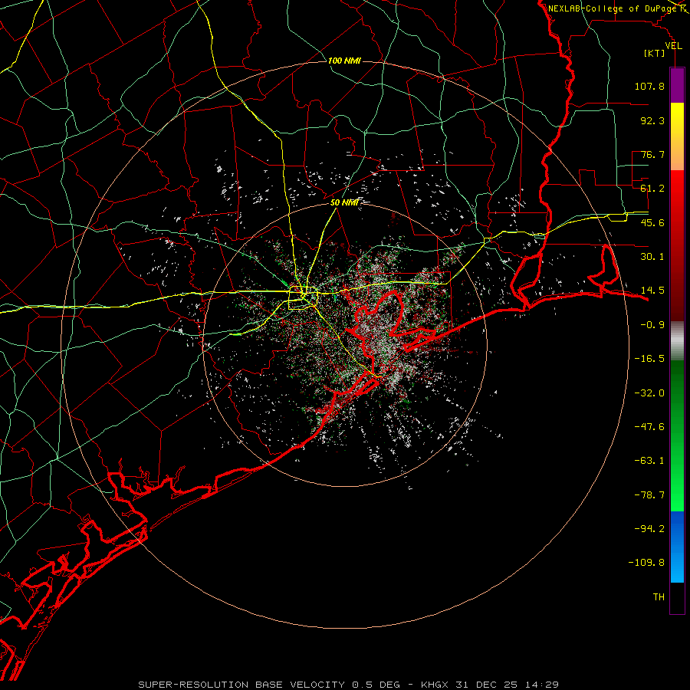The height and width of the screenshot is (690, 690).
Task: Select the -16.5 velocity scale value
Action: (x=649, y=359)
